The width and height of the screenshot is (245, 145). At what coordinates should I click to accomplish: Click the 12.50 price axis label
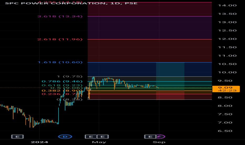click(227, 30)
